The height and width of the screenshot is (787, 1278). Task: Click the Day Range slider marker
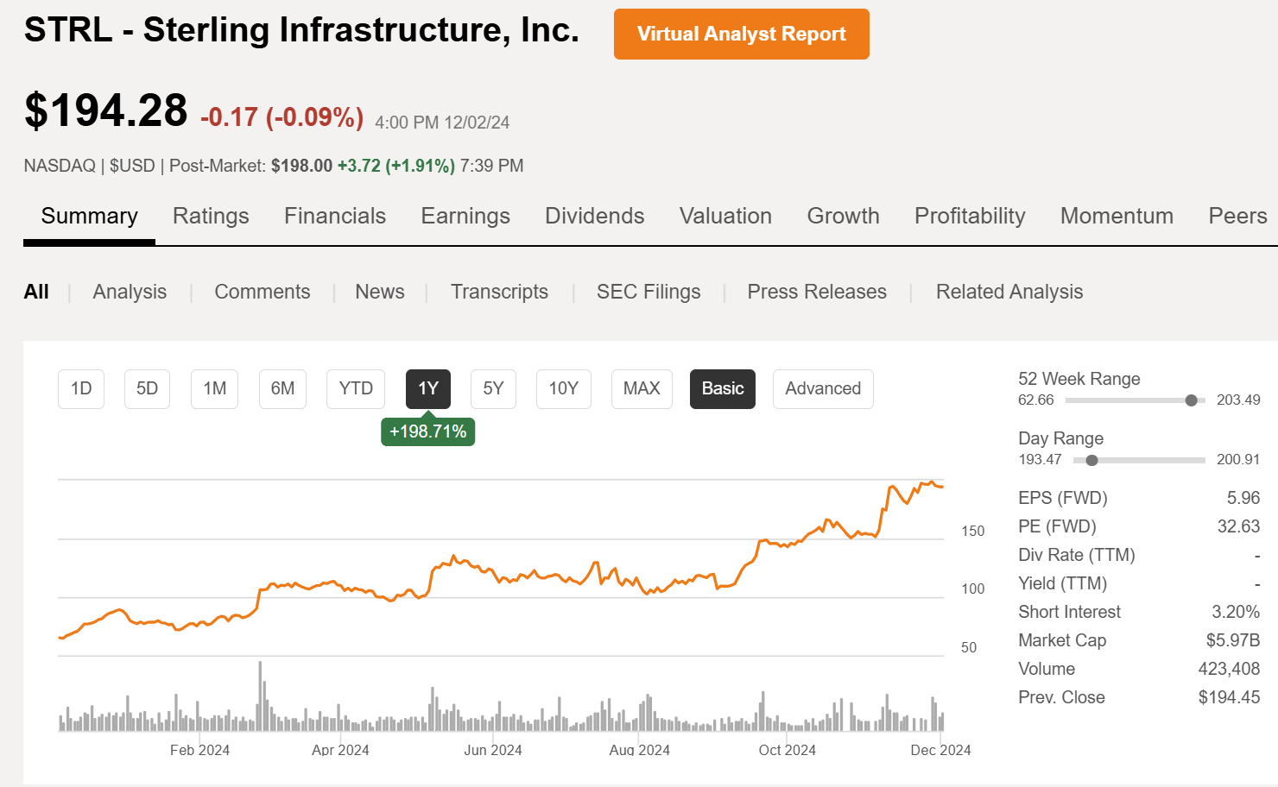pos(1091,460)
